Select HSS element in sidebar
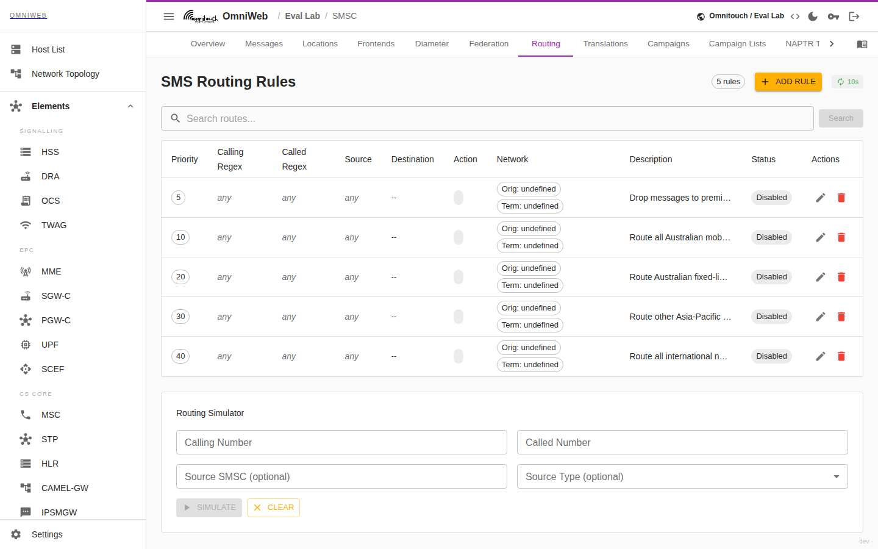Viewport: 878px width, 549px height. [73, 152]
